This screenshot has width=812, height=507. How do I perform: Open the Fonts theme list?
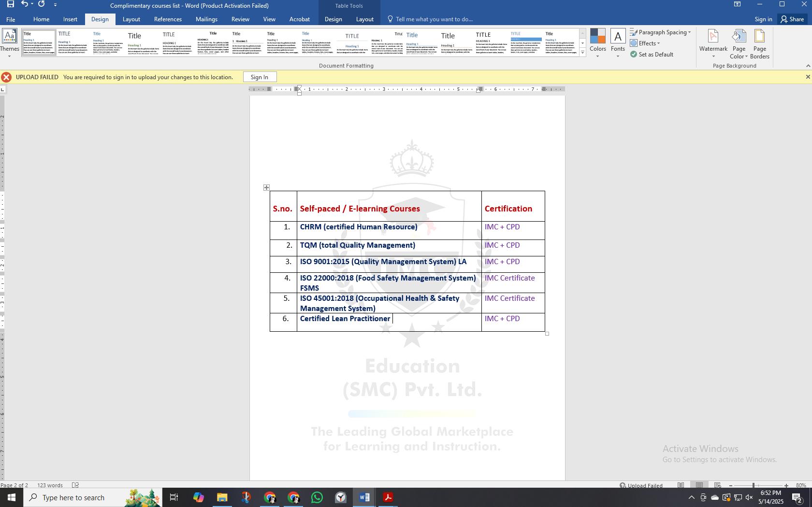click(618, 43)
